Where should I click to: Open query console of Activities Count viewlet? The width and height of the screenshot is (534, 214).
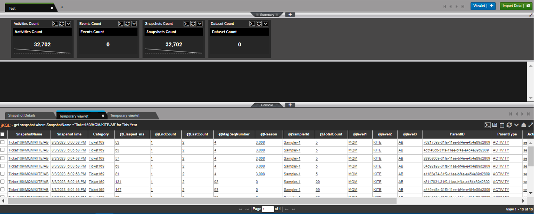point(55,23)
